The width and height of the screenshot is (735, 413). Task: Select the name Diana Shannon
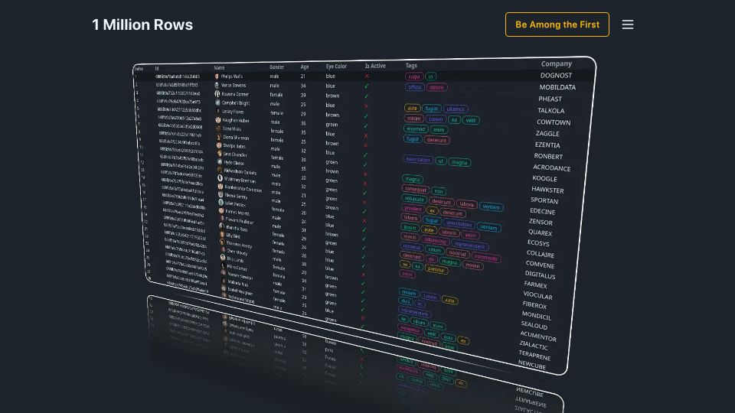coord(237,138)
